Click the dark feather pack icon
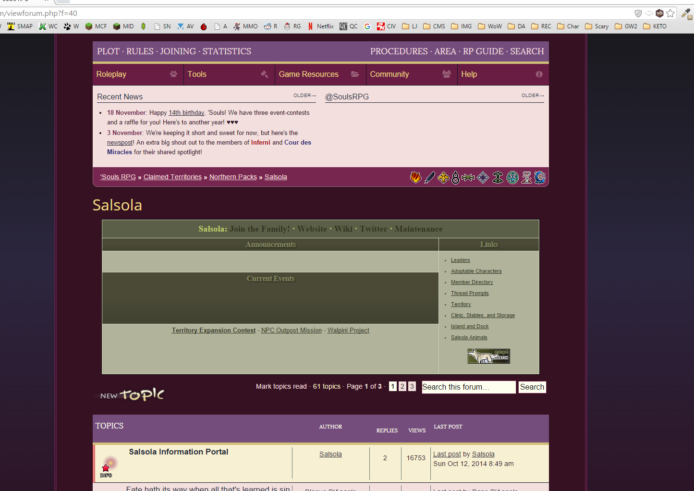The height and width of the screenshot is (491, 694). pyautogui.click(x=430, y=178)
